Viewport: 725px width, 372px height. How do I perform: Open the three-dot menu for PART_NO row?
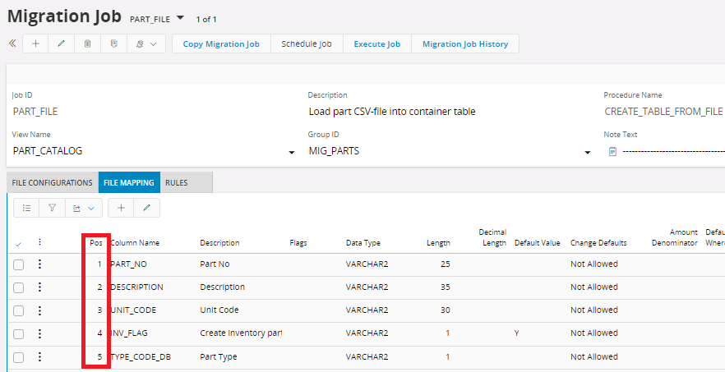39,264
